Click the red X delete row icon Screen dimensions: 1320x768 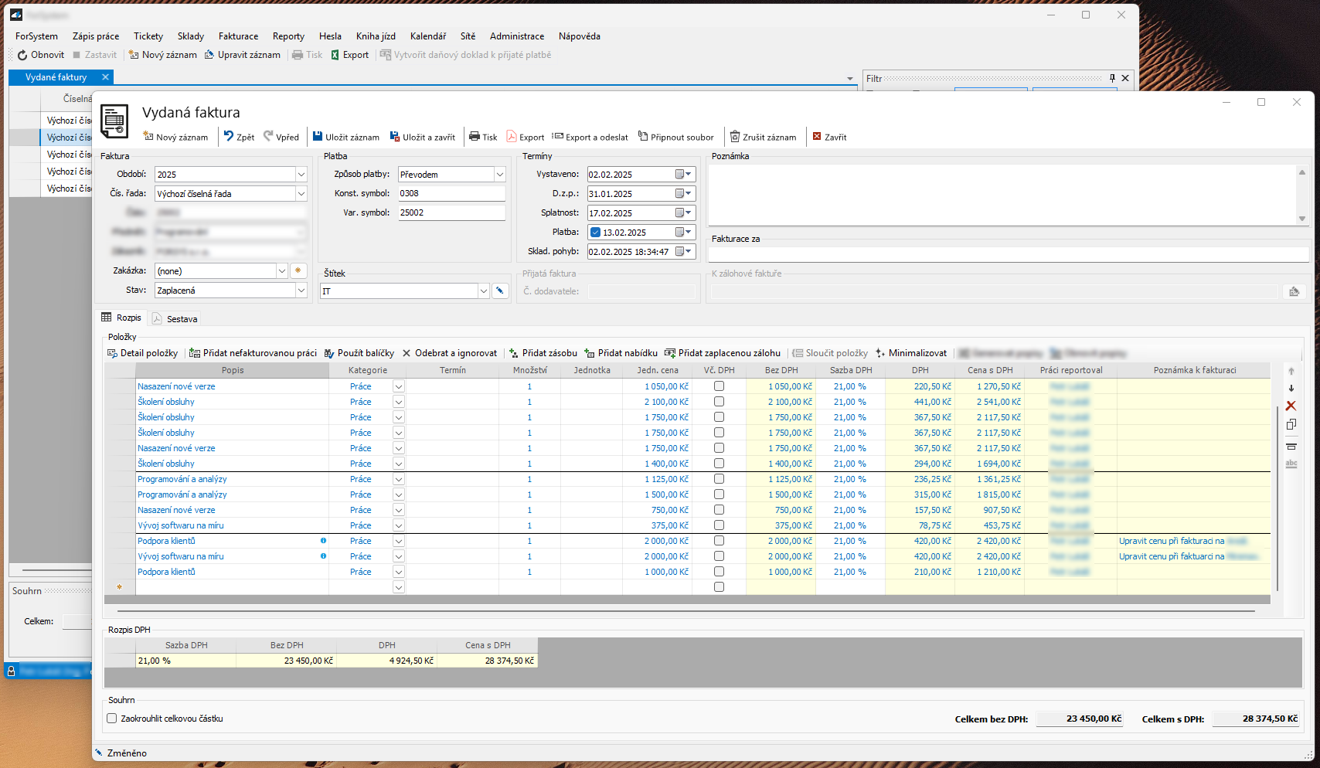coord(1291,406)
